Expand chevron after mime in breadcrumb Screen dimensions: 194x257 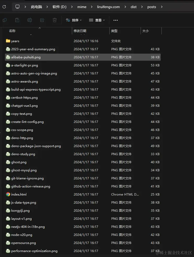(92, 7)
